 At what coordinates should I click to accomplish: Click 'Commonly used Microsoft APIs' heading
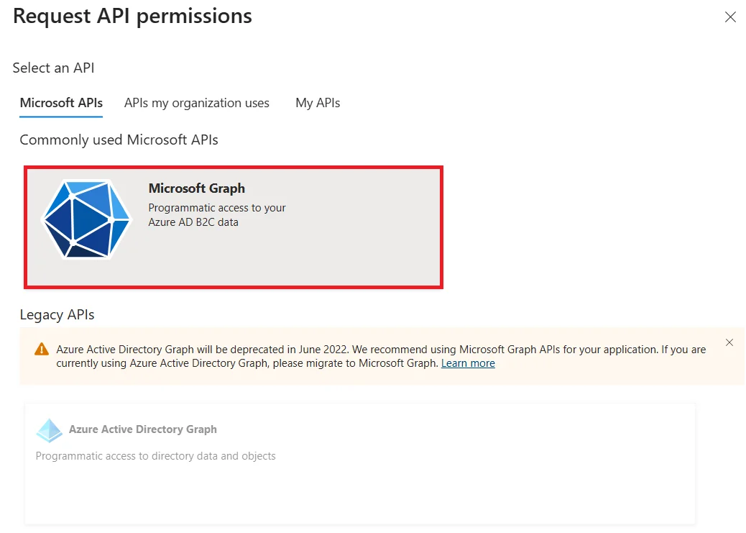[119, 140]
